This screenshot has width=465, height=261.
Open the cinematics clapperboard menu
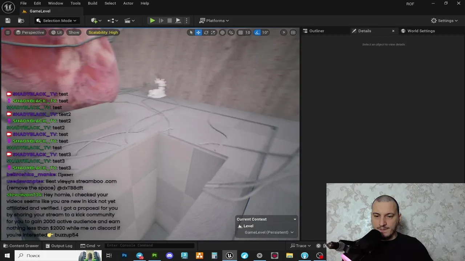pos(129,21)
